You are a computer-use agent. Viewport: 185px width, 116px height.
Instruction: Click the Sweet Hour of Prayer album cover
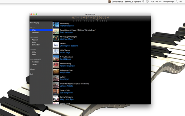[56, 31]
